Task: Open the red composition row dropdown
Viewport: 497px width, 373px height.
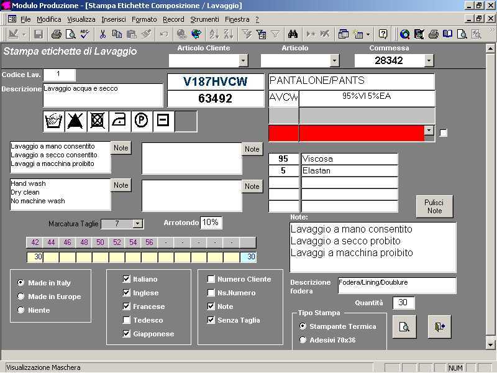Action: click(429, 130)
